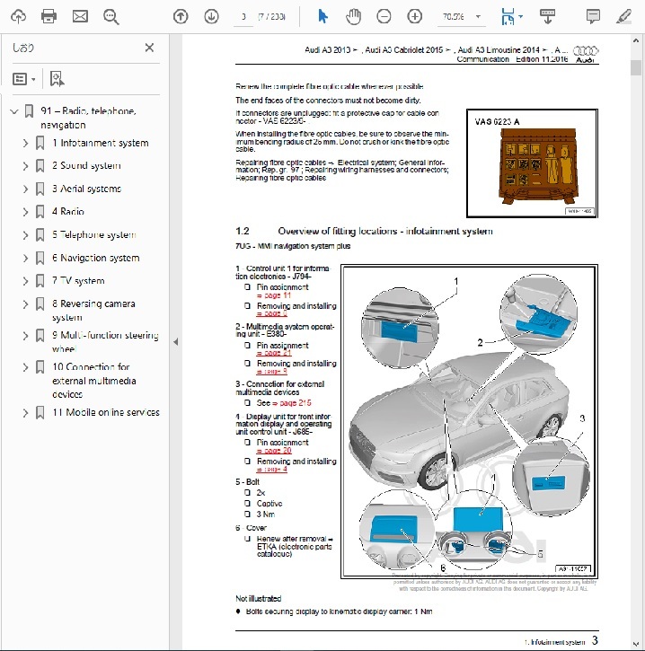Expand the 4 Radio bookmark
This screenshot has height=651, width=645.
(x=25, y=212)
